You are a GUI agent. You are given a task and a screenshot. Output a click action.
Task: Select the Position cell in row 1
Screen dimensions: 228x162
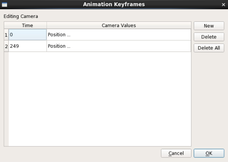pos(119,35)
